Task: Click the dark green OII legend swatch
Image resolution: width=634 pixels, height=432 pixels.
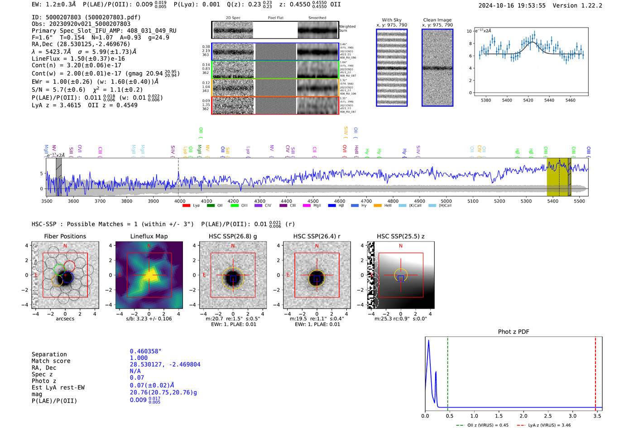Action: coord(211,206)
